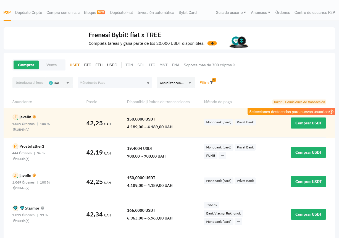
Task: Click the NEW badge beside Bloque
Action: point(101,12)
